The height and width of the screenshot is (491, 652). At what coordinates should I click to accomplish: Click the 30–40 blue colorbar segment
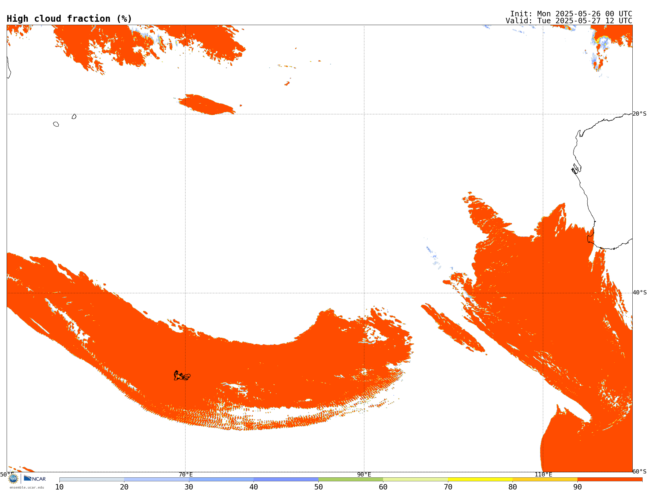(x=221, y=480)
